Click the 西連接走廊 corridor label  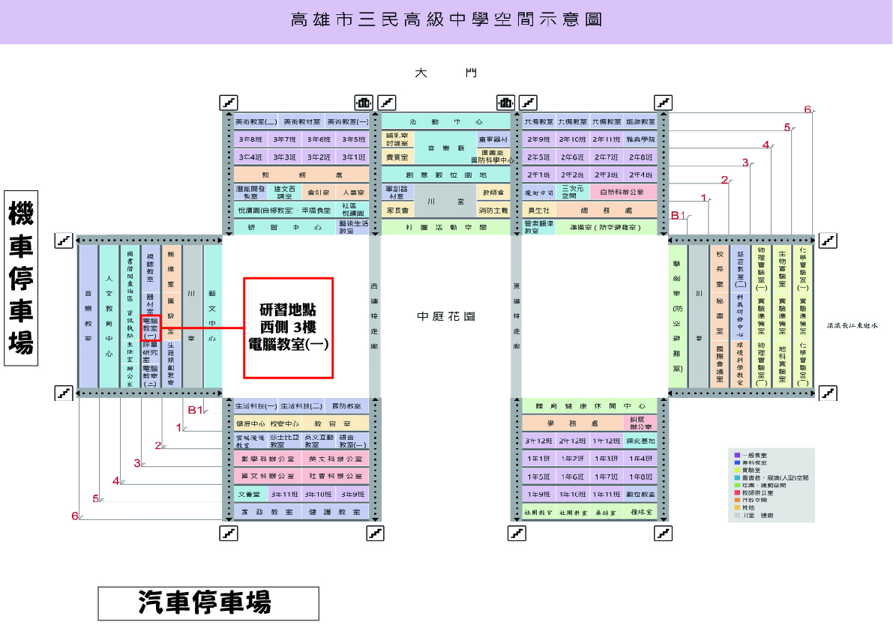374,315
